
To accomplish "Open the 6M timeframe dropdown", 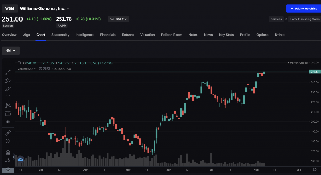I will coord(11,51).
